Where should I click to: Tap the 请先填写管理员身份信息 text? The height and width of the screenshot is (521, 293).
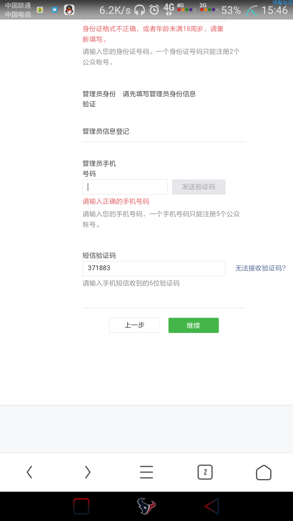pyautogui.click(x=159, y=94)
